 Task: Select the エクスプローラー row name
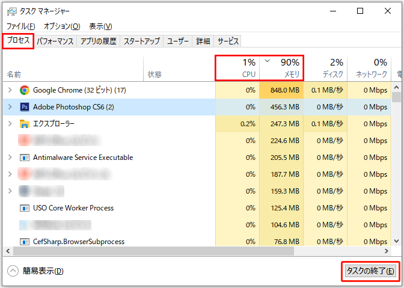(54, 124)
